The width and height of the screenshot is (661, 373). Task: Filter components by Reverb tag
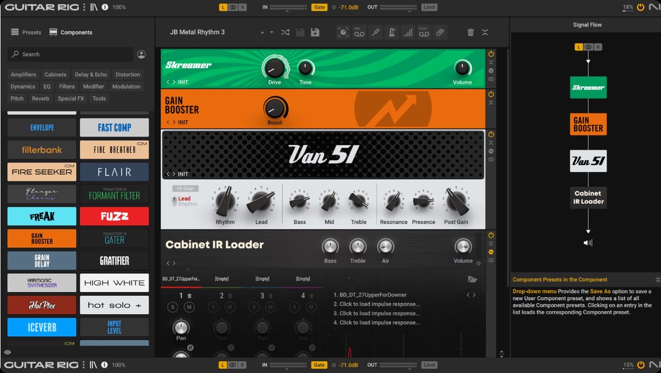[40, 99]
